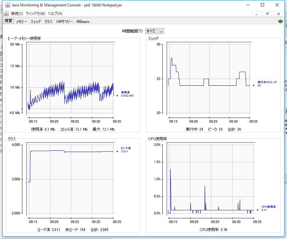Switch to the MBeans tab
This screenshot has width=287, height=239.
pos(83,22)
